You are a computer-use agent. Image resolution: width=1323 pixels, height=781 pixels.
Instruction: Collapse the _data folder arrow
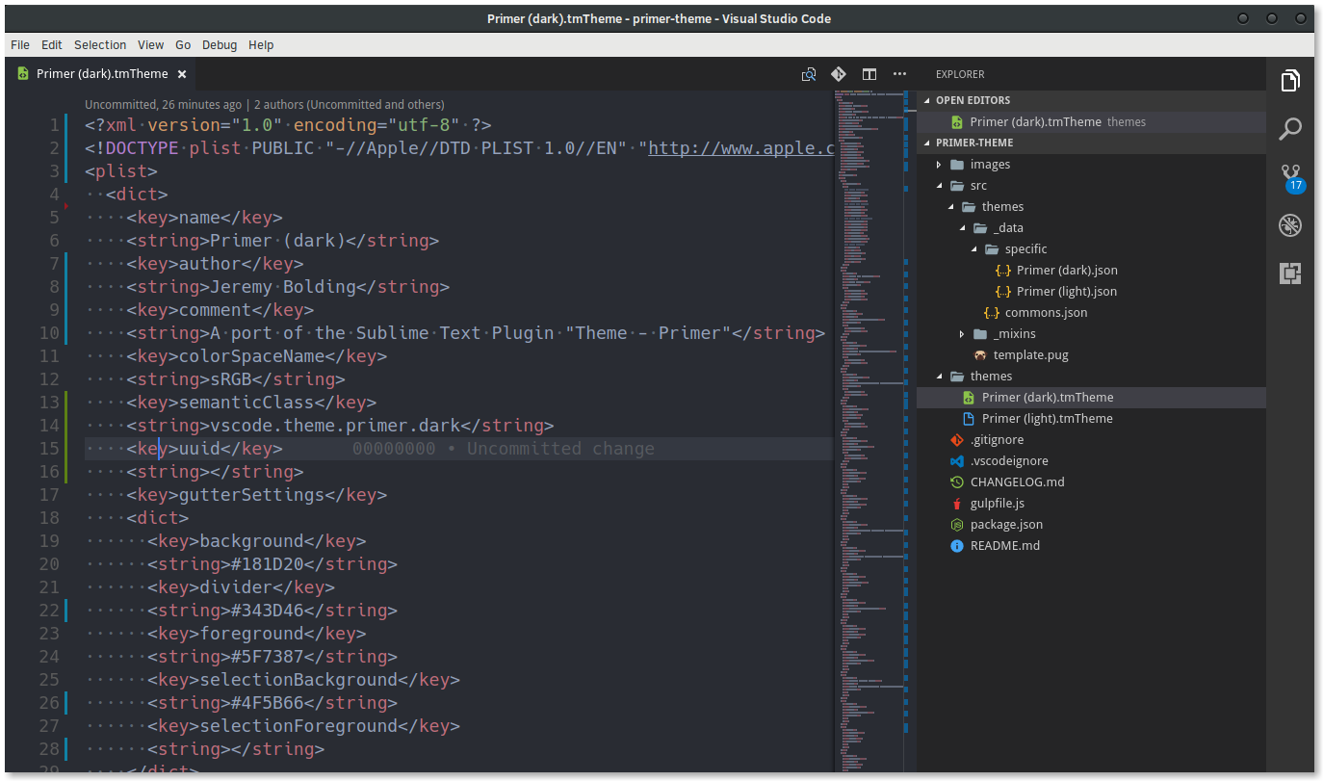pyautogui.click(x=962, y=228)
